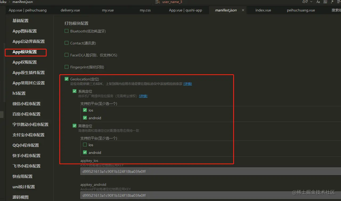Open App常用其它设置 section
Screen dimensions: 341x201
(x=29, y=83)
